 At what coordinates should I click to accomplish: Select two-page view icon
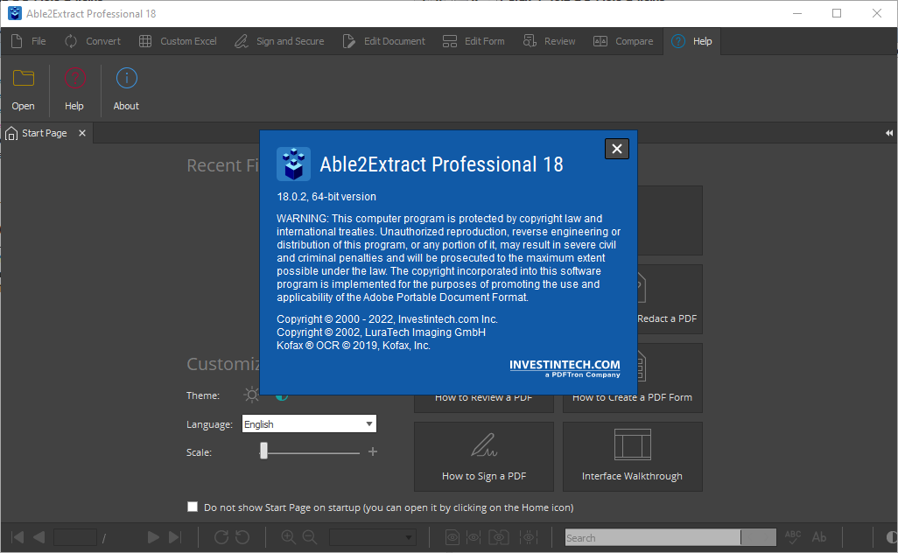point(499,537)
